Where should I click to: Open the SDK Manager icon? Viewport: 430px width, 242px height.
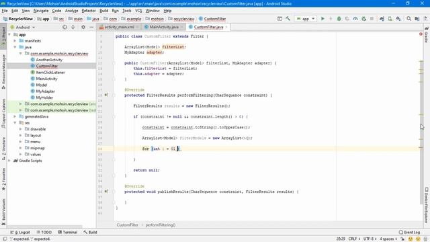pyautogui.click(x=398, y=19)
